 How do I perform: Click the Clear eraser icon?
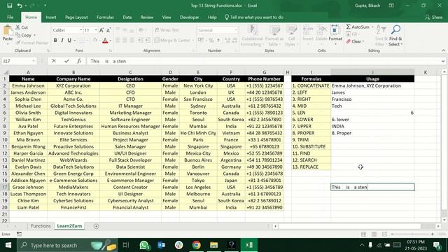coord(349,41)
